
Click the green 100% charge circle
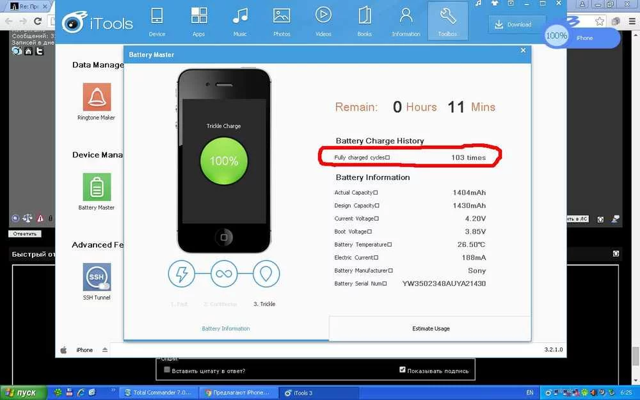click(223, 161)
